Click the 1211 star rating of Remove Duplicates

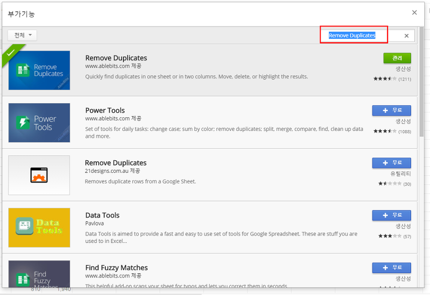point(392,79)
